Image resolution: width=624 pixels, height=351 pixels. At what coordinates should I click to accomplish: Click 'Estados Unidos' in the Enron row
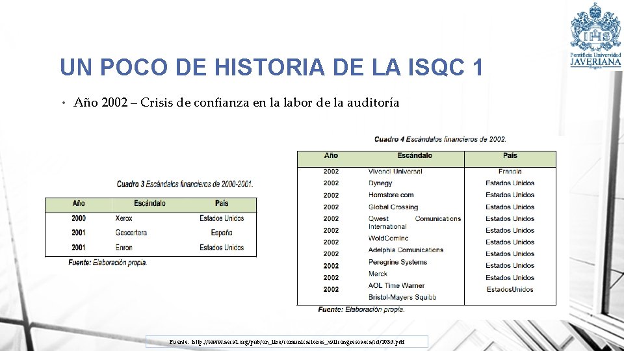coord(222,248)
